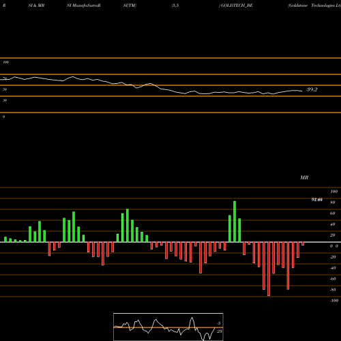Click the Goldstone Technologies company name text
The width and height of the screenshot is (341, 341).
tap(314, 5)
